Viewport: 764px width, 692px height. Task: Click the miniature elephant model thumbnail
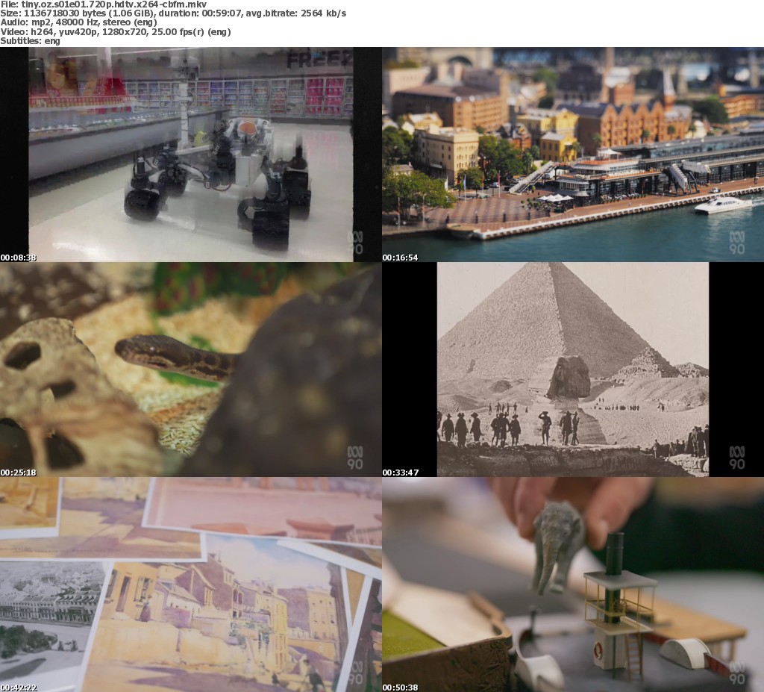(573, 585)
